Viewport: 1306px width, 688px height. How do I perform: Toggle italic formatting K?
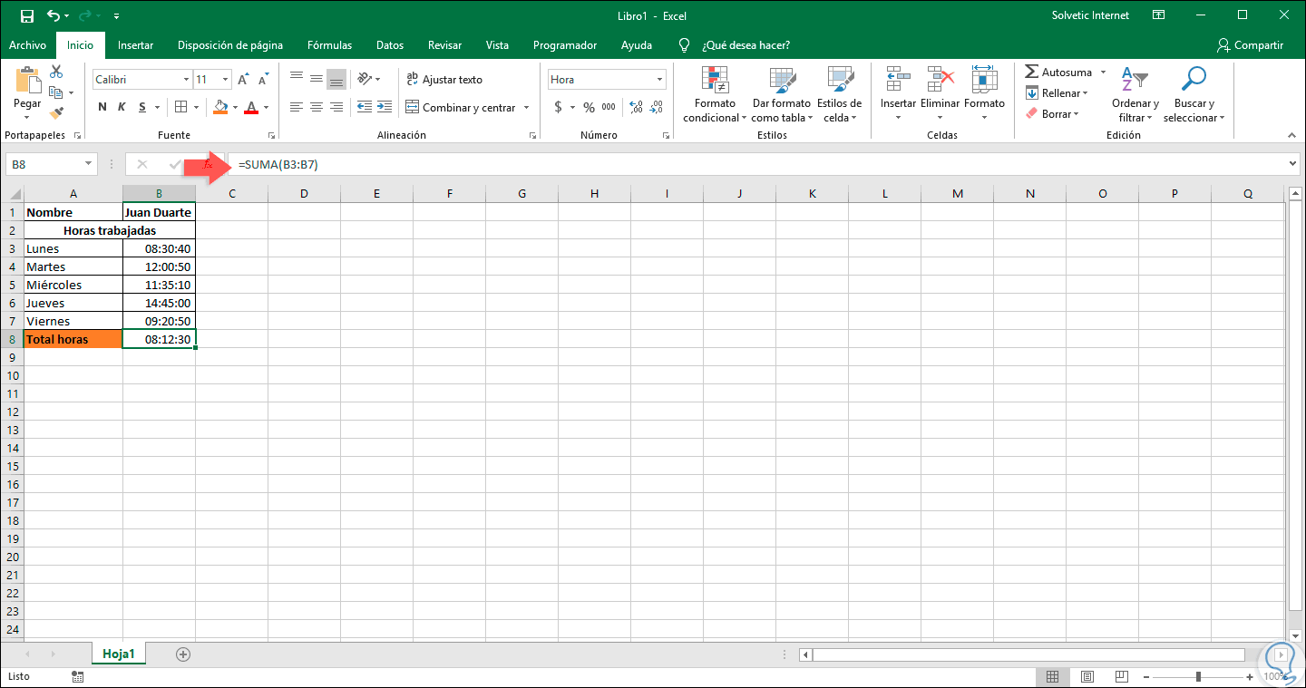click(x=122, y=107)
